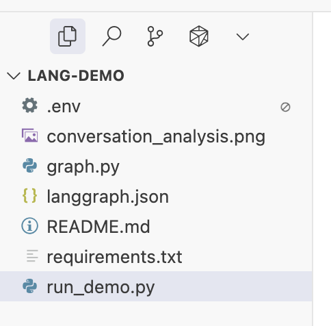Click the ignored badge on .env
The height and width of the screenshot is (326, 331).
[285, 107]
